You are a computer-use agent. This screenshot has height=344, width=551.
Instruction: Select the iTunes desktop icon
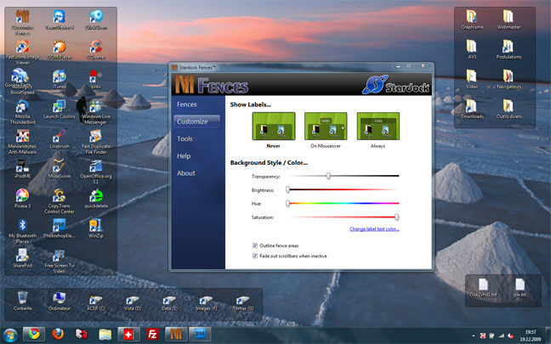(x=60, y=79)
